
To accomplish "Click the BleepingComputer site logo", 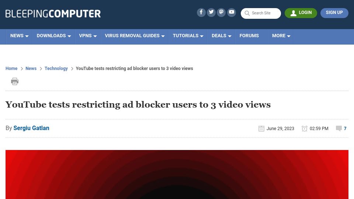I will point(53,14).
